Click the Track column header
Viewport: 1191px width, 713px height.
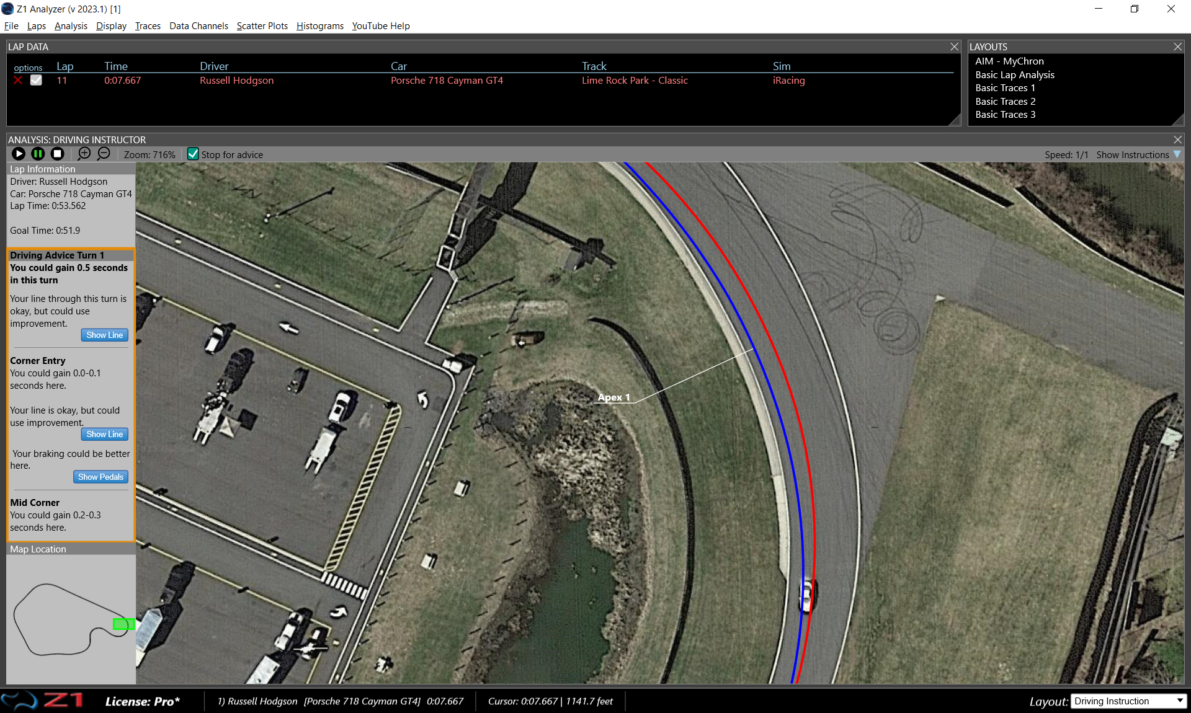point(594,66)
